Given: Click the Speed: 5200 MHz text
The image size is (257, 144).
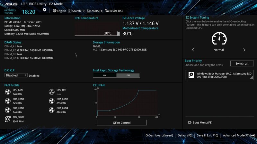Looking at the screenshot, I should (15, 30).
